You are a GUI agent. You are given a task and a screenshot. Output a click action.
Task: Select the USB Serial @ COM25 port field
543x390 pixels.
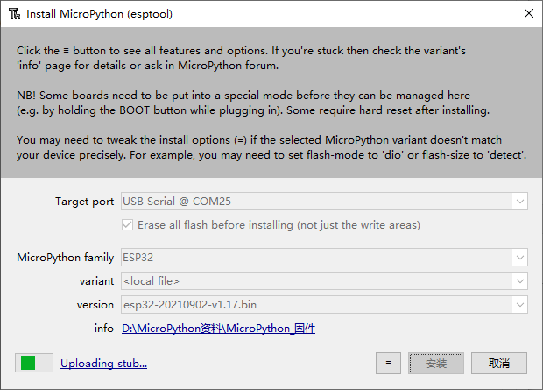tap(324, 202)
